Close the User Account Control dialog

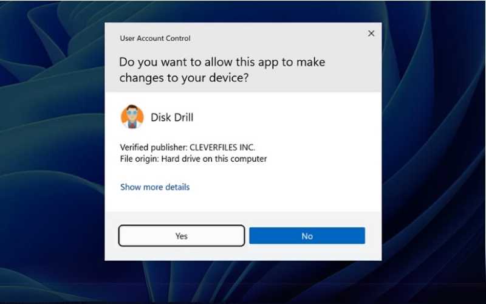(371, 33)
